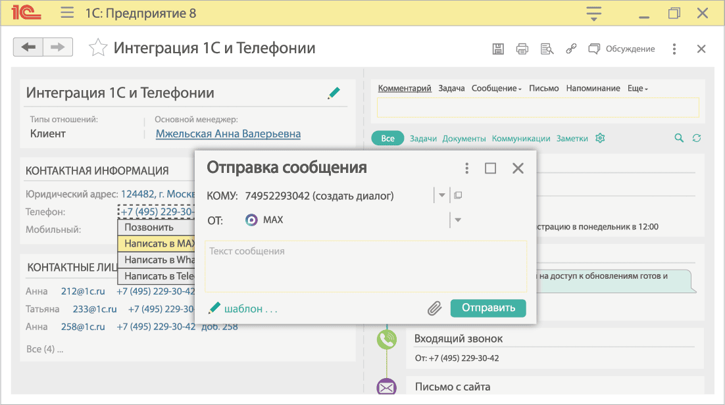Show all feed entries with Все
Image resolution: width=725 pixels, height=405 pixels.
388,138
